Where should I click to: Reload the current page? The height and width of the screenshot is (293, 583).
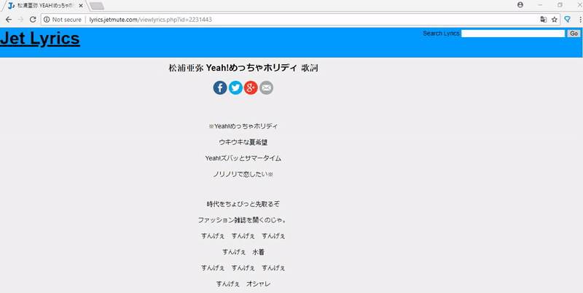tap(33, 20)
